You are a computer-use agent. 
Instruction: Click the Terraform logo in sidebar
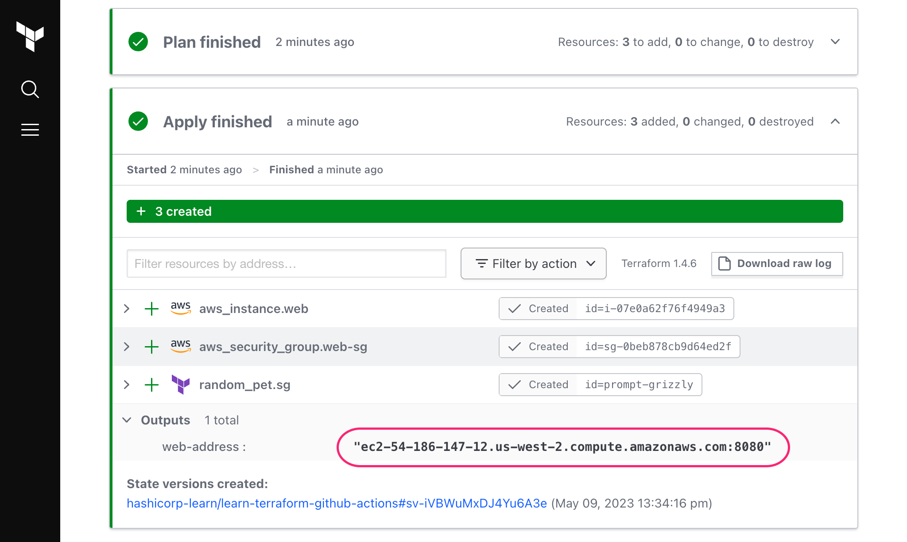click(x=30, y=36)
